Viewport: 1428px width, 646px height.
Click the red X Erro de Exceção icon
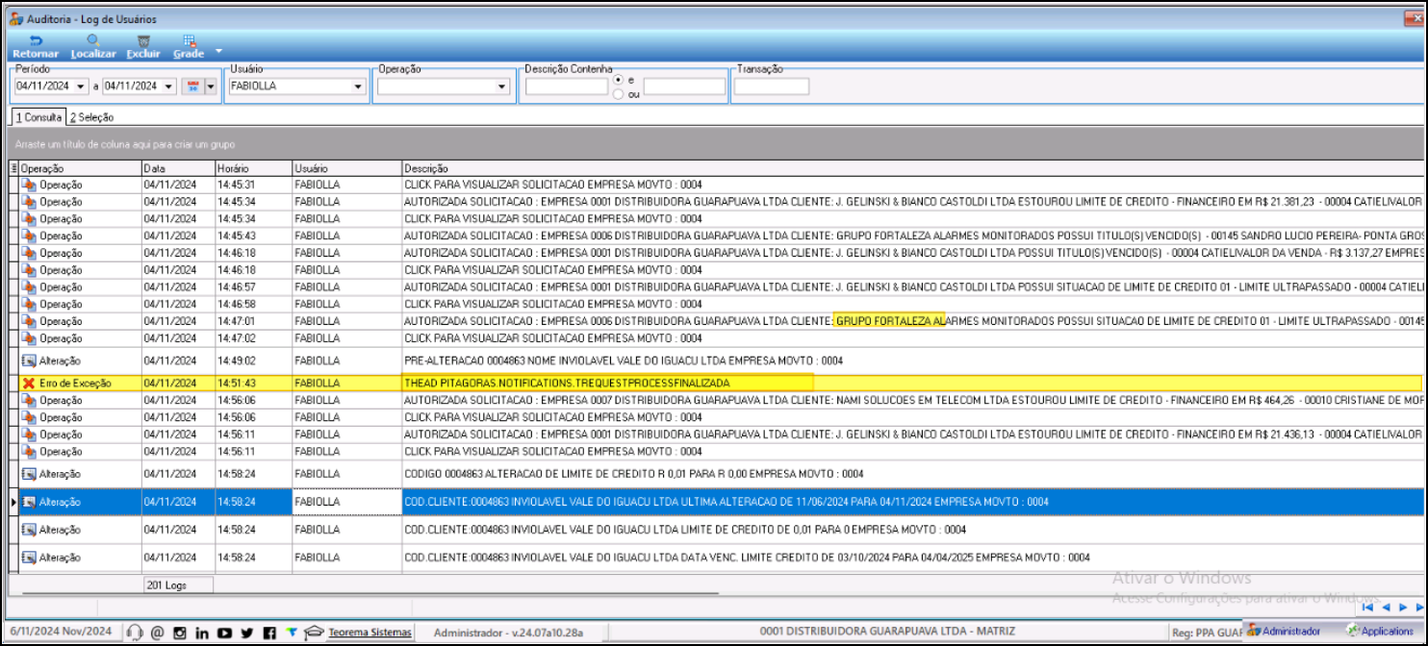click(28, 383)
